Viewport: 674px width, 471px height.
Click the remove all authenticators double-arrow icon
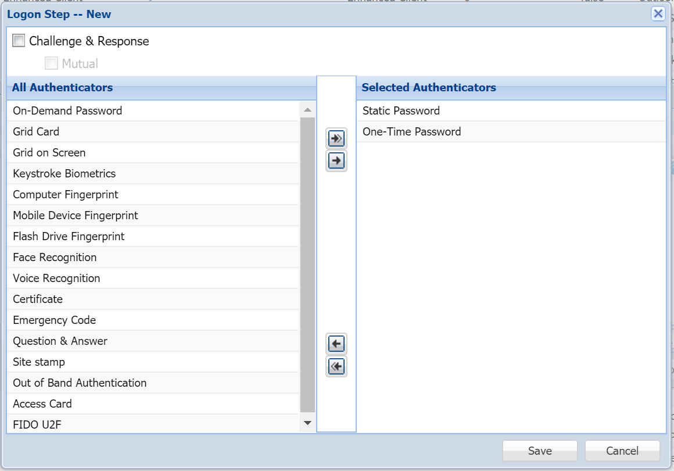pos(336,366)
